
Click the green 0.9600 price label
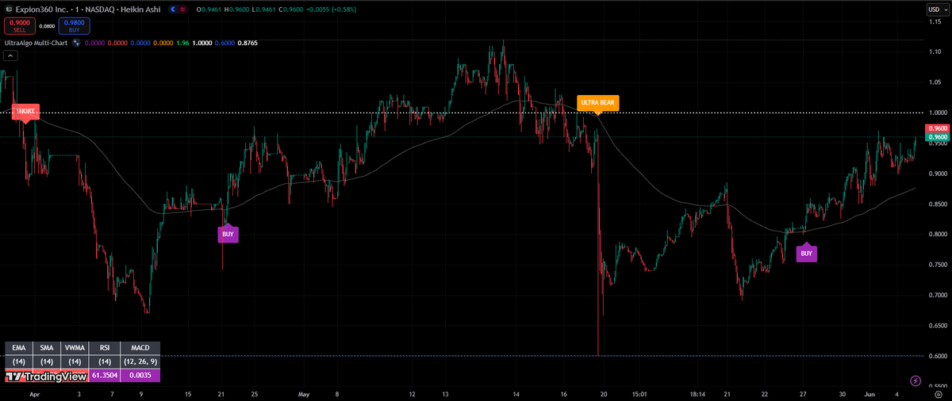pyautogui.click(x=939, y=136)
